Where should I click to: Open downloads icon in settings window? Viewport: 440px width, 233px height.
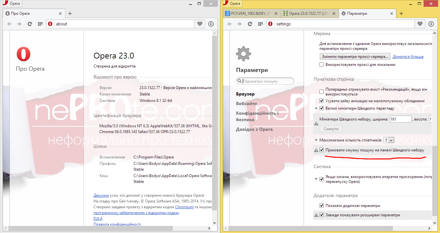(x=431, y=24)
